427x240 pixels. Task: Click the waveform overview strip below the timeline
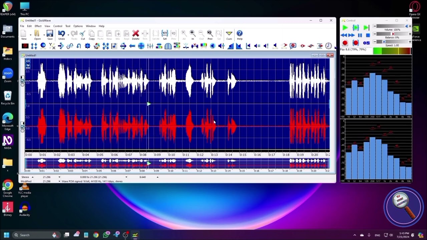click(177, 163)
